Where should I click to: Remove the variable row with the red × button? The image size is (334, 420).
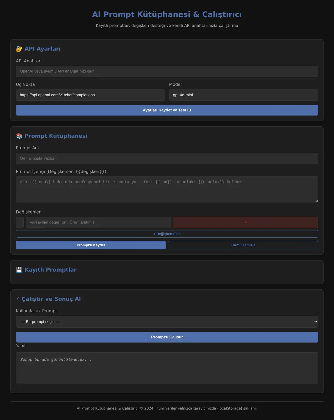pos(246,222)
